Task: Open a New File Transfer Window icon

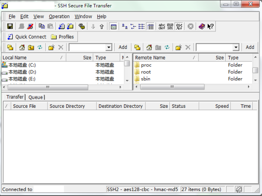Action: pos(70,26)
